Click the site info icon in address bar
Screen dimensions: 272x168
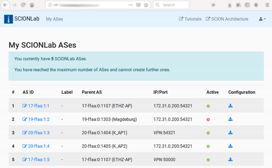pyautogui.click(x=50, y=5)
